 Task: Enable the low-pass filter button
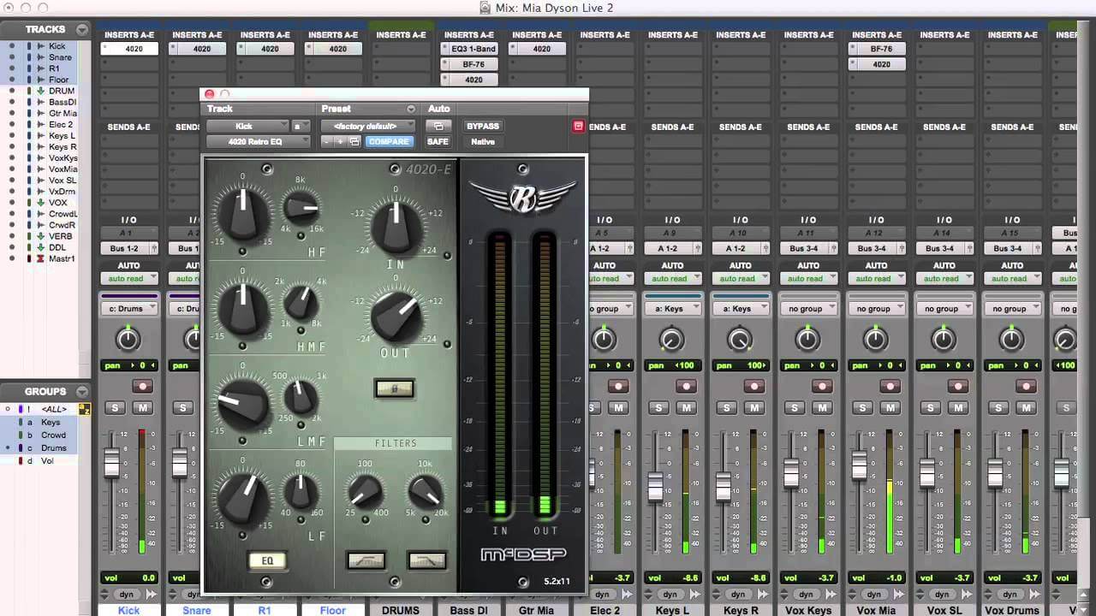coord(426,560)
